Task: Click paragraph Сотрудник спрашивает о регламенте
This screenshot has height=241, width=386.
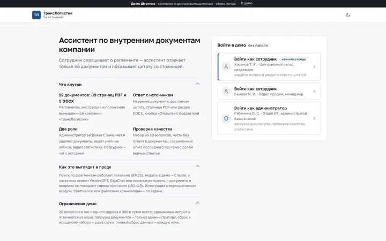Action: 122,63
